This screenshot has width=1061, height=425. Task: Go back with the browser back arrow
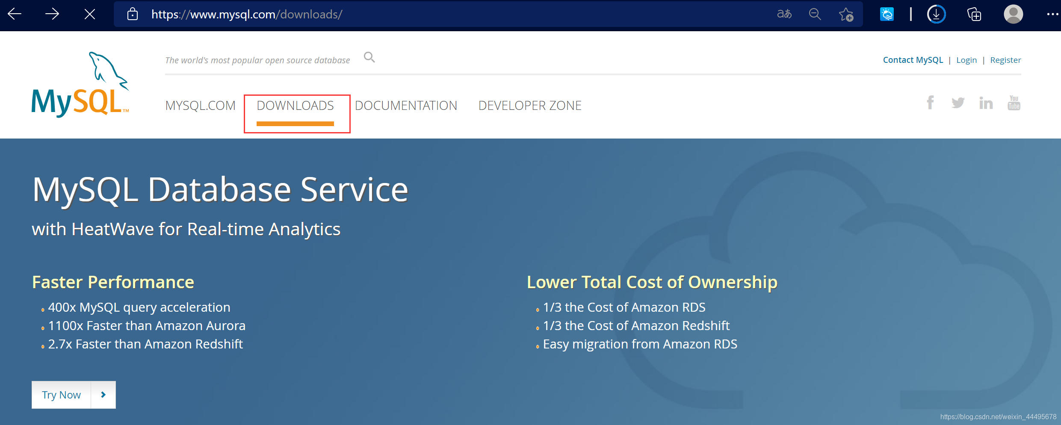(15, 14)
